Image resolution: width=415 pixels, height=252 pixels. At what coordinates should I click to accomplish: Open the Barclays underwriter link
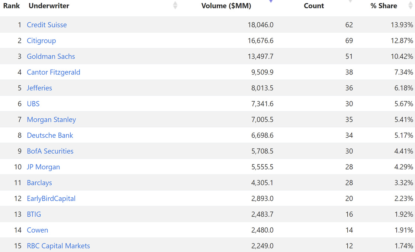coord(39,182)
